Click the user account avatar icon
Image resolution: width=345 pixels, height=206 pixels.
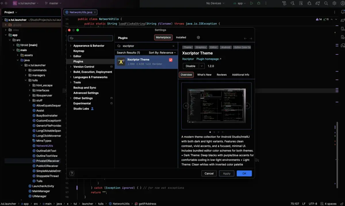342,3
